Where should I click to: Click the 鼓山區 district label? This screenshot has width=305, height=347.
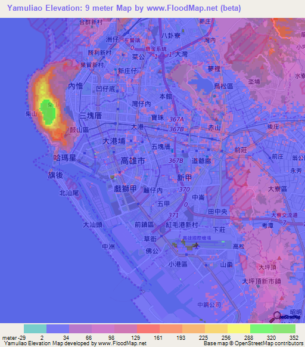pos(79,130)
